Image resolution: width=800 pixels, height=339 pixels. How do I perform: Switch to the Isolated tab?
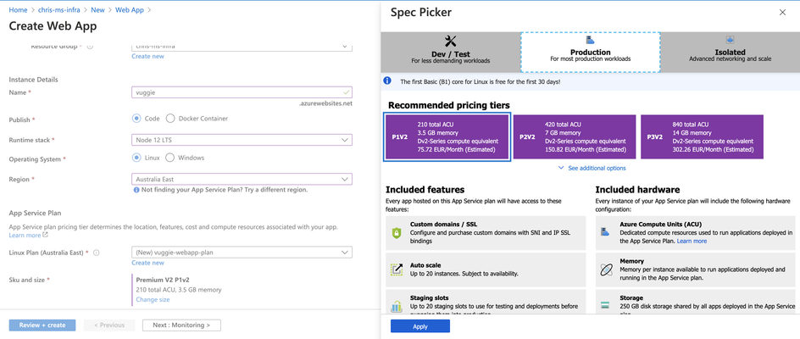pos(731,50)
